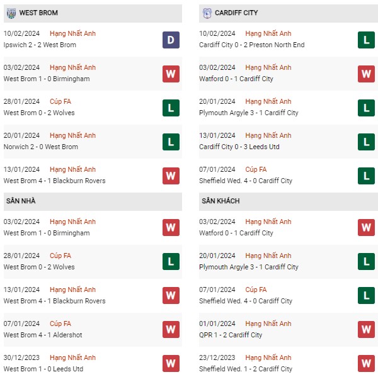Open Cardiff City 0 - 3 Leeds Utd match
The height and width of the screenshot is (377, 378).
[239, 147]
